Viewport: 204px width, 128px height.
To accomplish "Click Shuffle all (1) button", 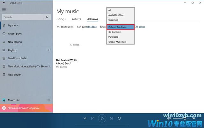I will click(x=65, y=27).
